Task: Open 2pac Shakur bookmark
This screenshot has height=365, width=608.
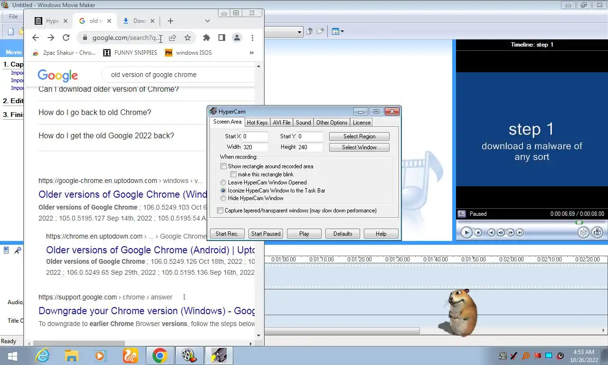Action: (65, 53)
